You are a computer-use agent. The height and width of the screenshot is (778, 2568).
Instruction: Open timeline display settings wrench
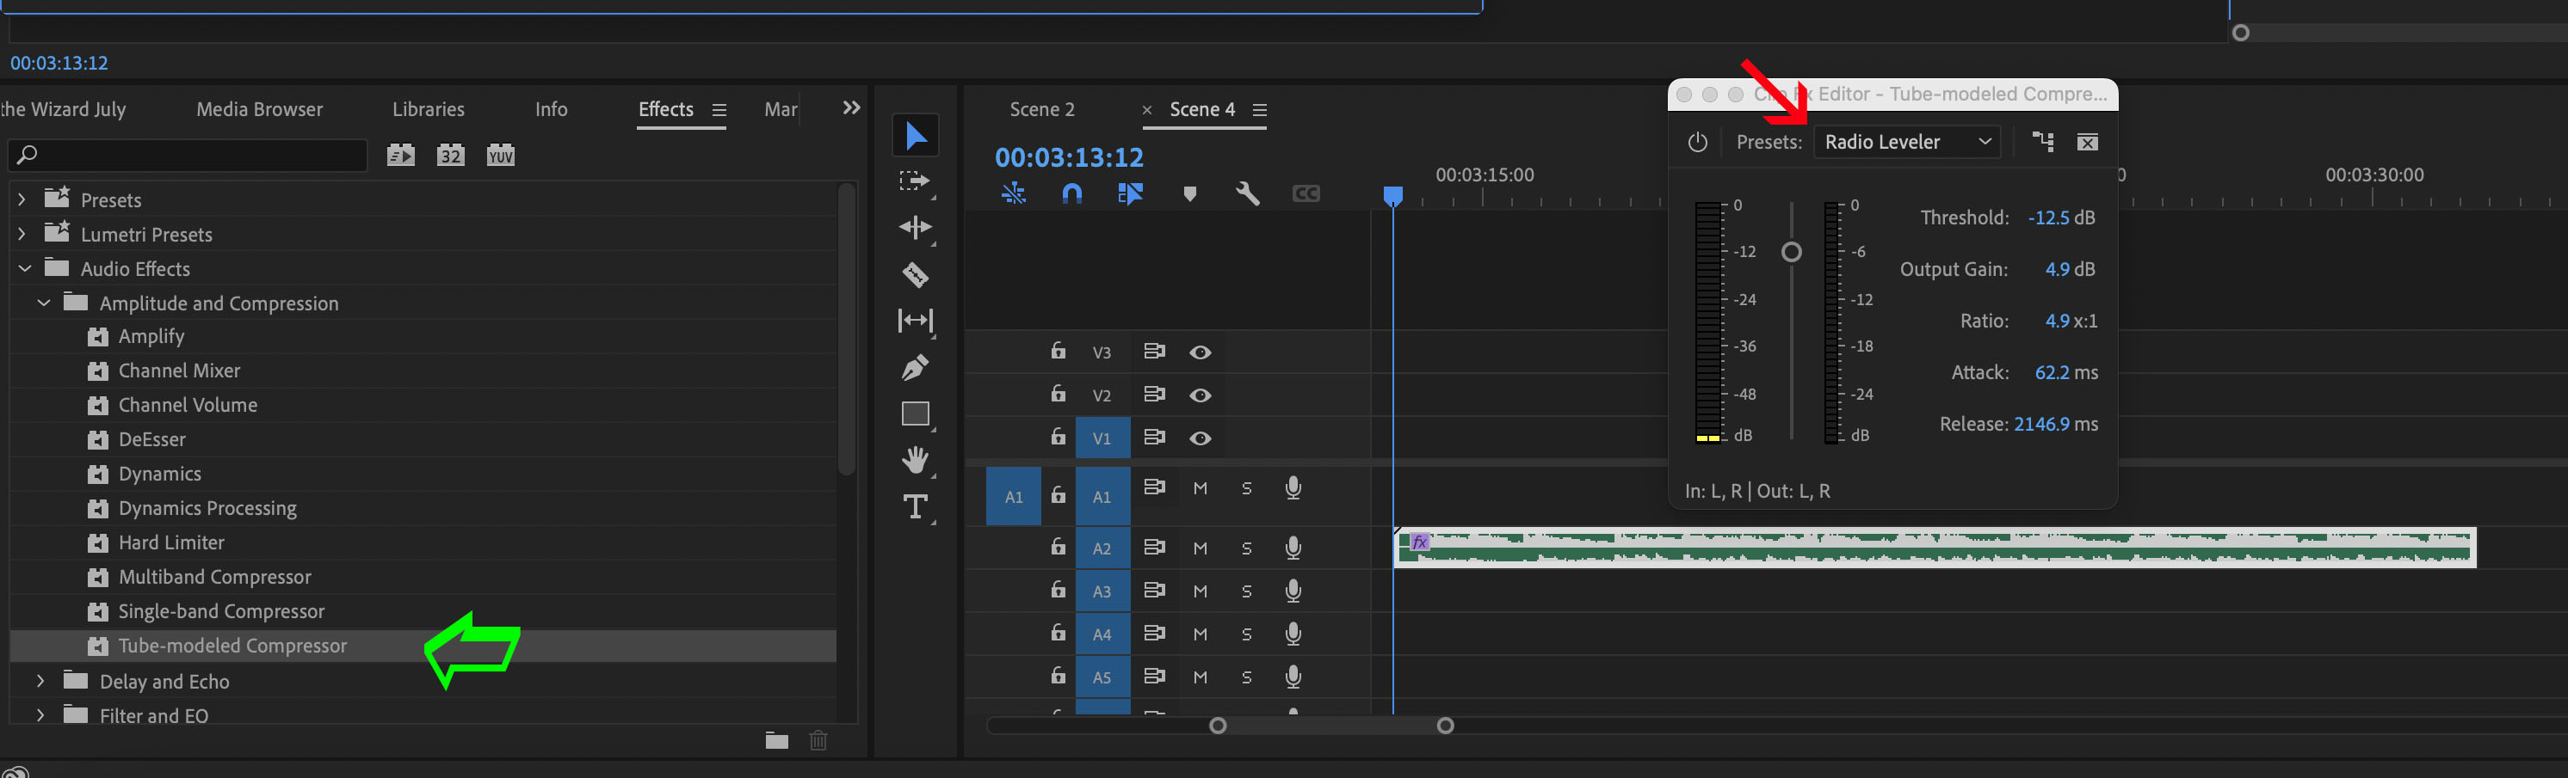[1246, 193]
